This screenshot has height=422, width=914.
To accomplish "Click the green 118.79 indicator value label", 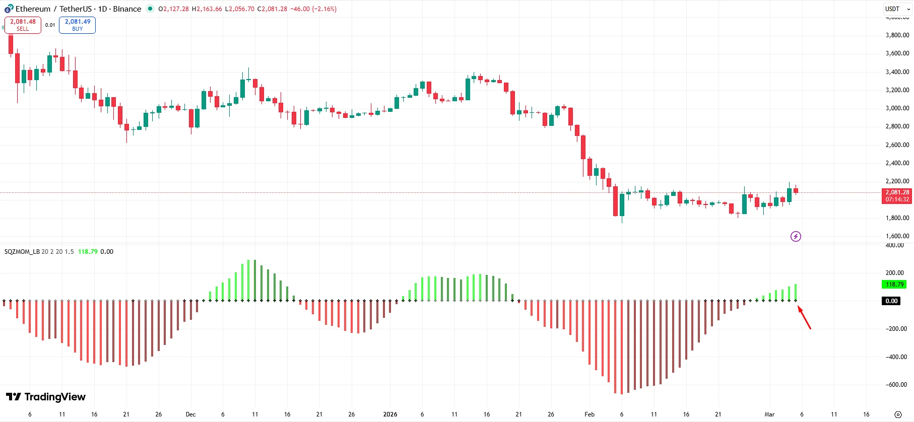I will [x=894, y=285].
